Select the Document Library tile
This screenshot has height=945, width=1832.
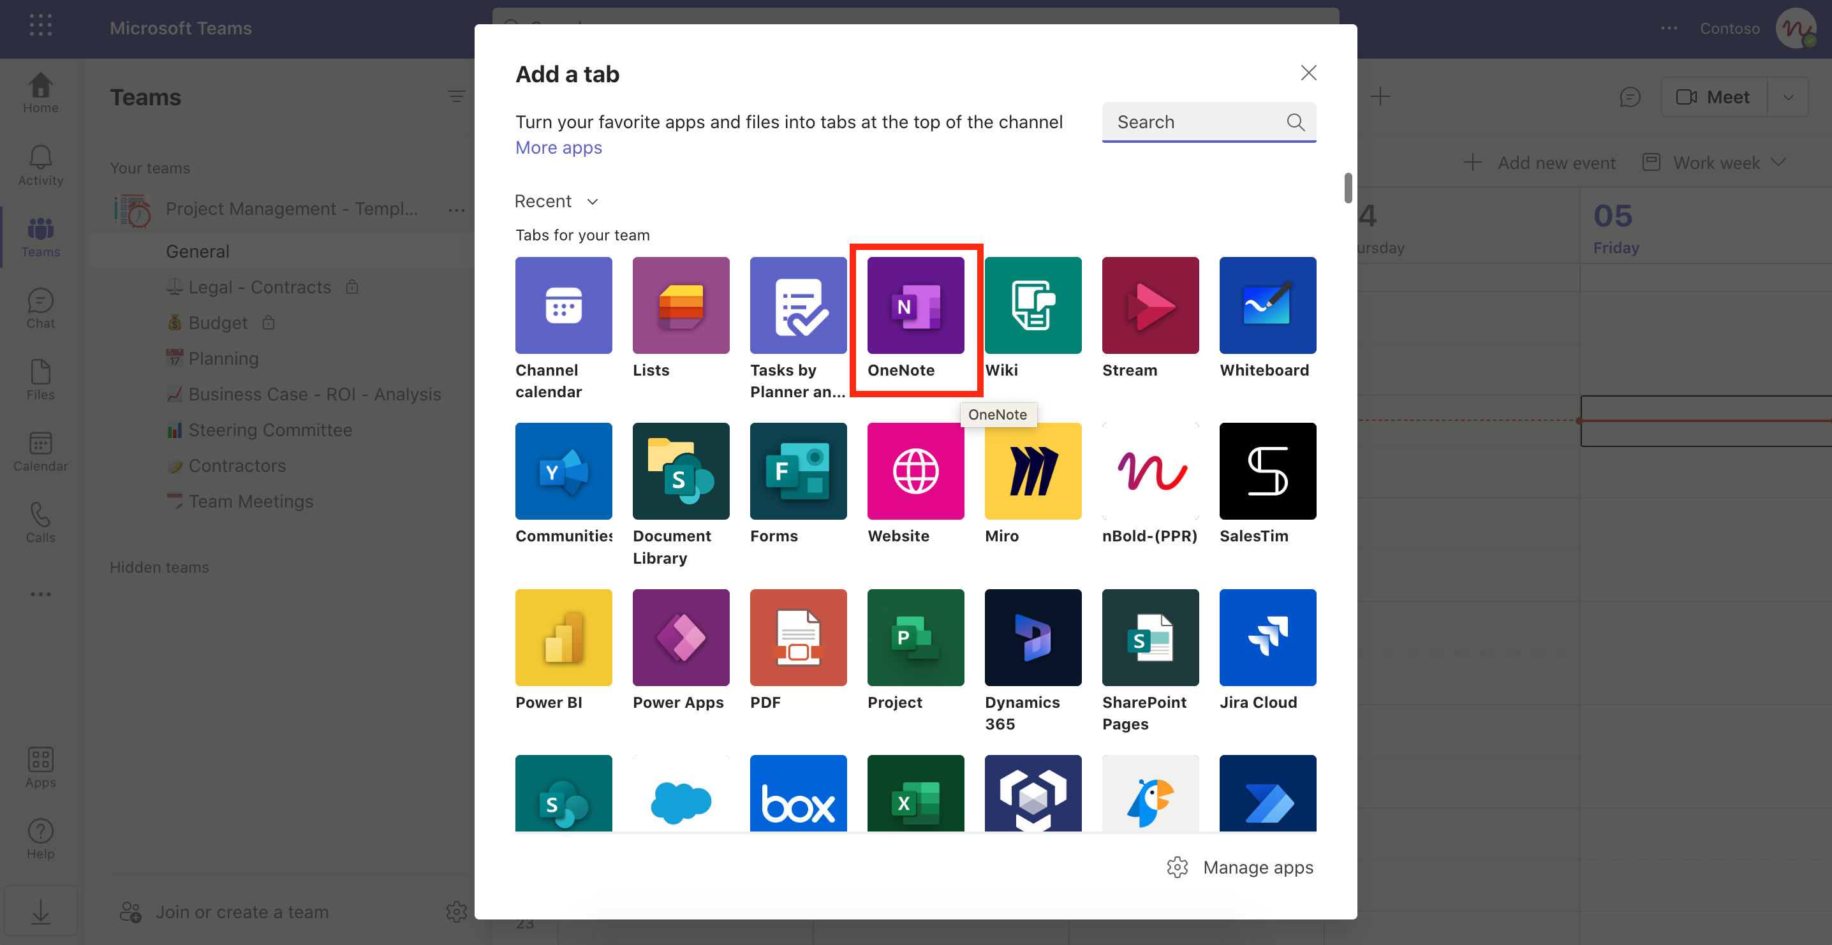681,471
